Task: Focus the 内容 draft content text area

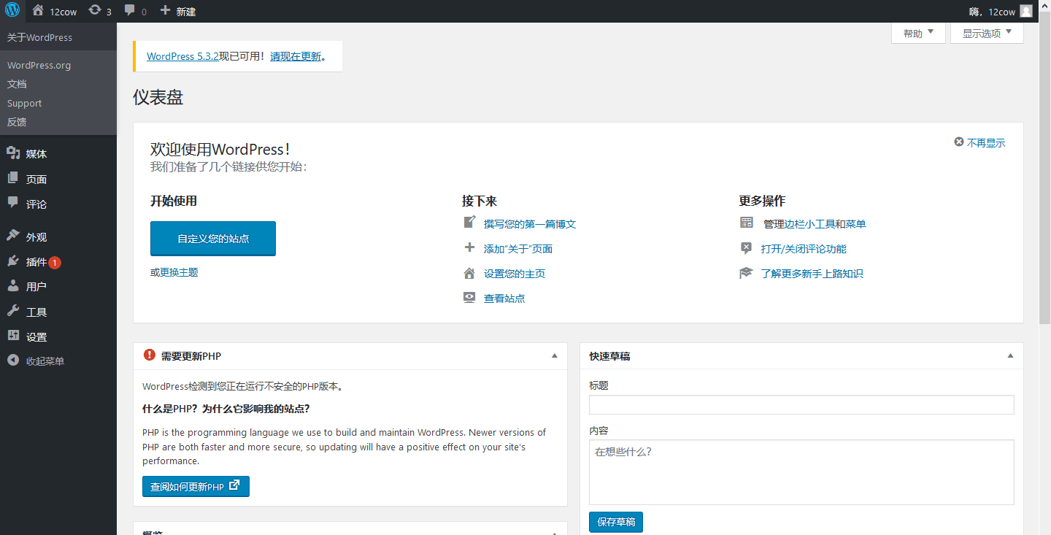Action: [x=801, y=472]
